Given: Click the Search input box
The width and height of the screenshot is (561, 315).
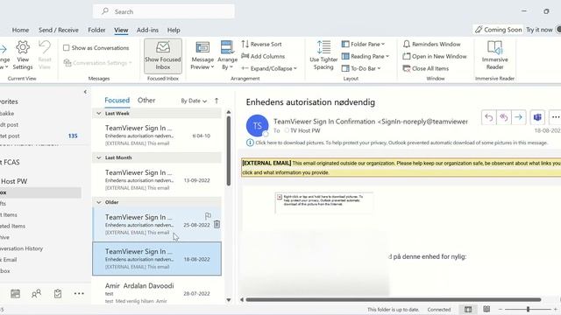Looking at the screenshot, I should point(164,11).
